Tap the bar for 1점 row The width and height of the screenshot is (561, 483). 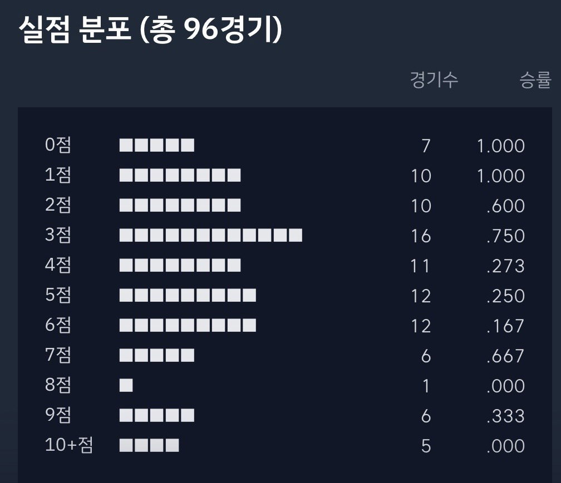pyautogui.click(x=180, y=176)
